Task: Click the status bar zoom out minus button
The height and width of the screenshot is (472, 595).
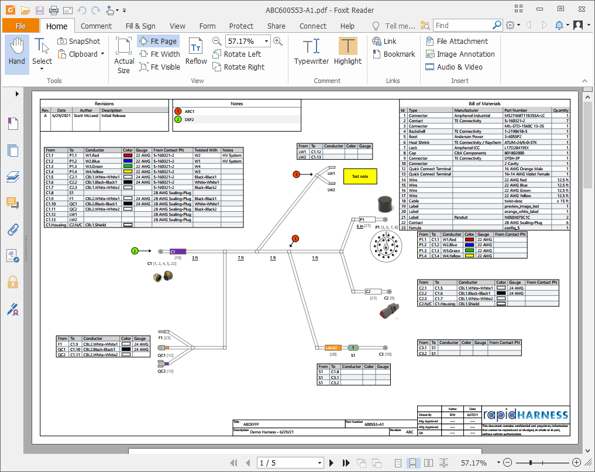Action: click(508, 463)
